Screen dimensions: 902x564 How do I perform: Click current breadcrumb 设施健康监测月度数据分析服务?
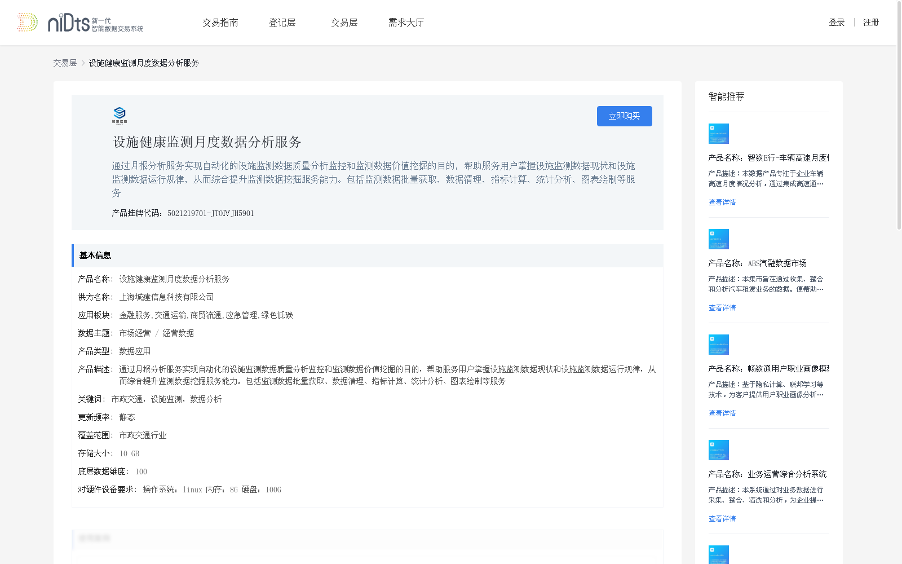(x=144, y=63)
